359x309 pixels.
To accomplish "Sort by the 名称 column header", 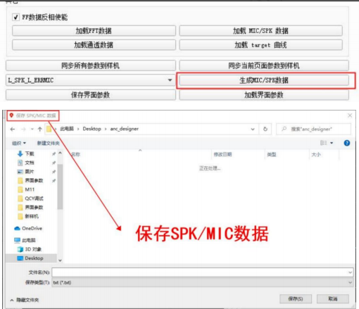I will click(x=75, y=154).
